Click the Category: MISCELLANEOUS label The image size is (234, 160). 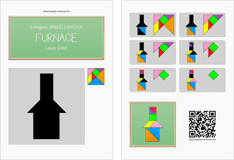tap(56, 27)
